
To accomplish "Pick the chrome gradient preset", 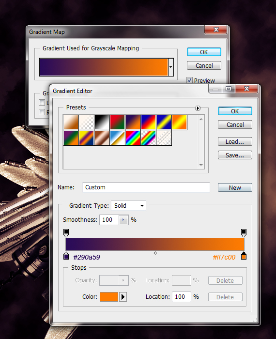I will (117, 138).
